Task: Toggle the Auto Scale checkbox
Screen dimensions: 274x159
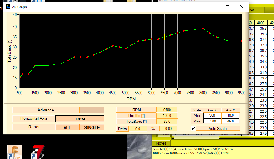Action: (193, 128)
